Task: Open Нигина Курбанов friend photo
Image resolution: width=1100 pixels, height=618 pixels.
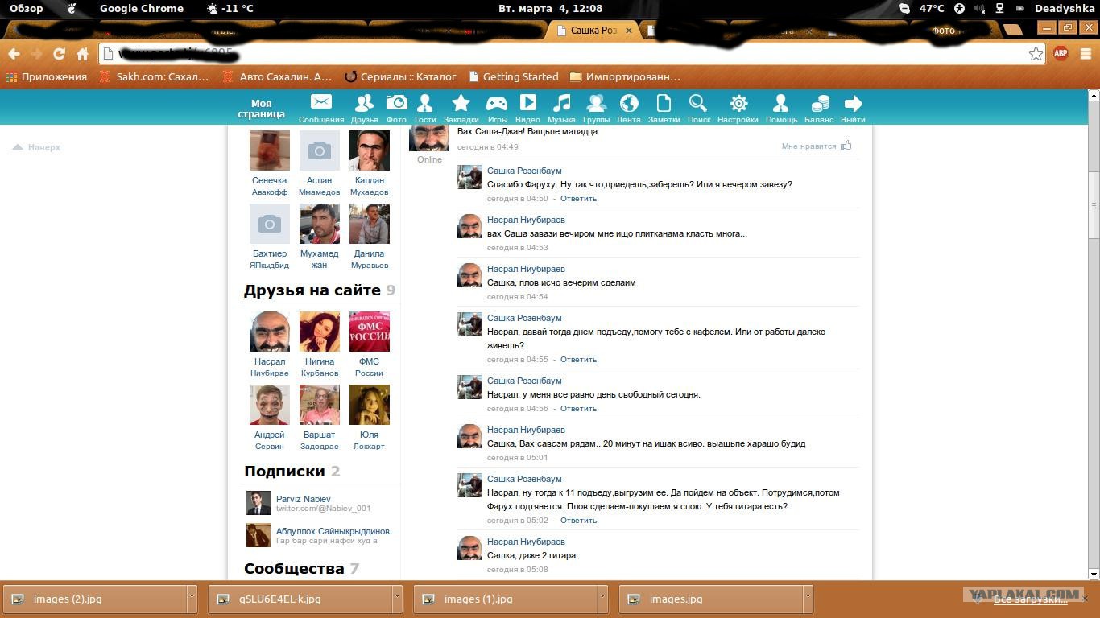Action: [x=319, y=332]
